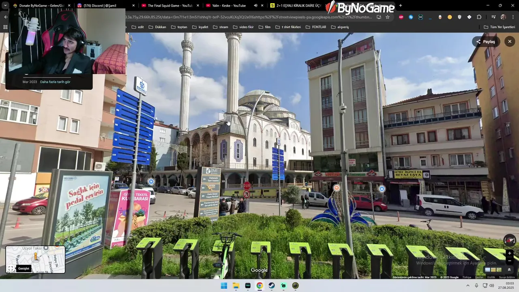
Task: Mute audio on Yalin - Keske tab
Action: click(255, 6)
